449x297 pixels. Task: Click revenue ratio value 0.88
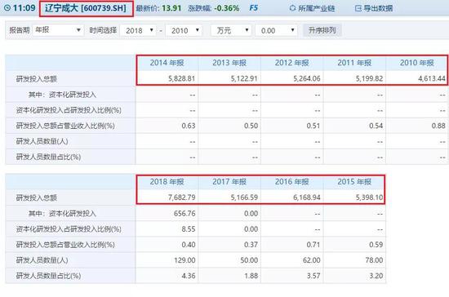[438, 126]
